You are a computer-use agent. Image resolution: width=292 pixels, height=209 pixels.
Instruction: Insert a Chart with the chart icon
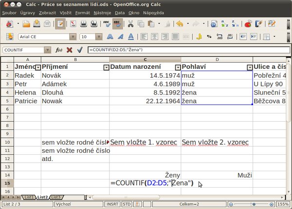[x=248, y=24]
